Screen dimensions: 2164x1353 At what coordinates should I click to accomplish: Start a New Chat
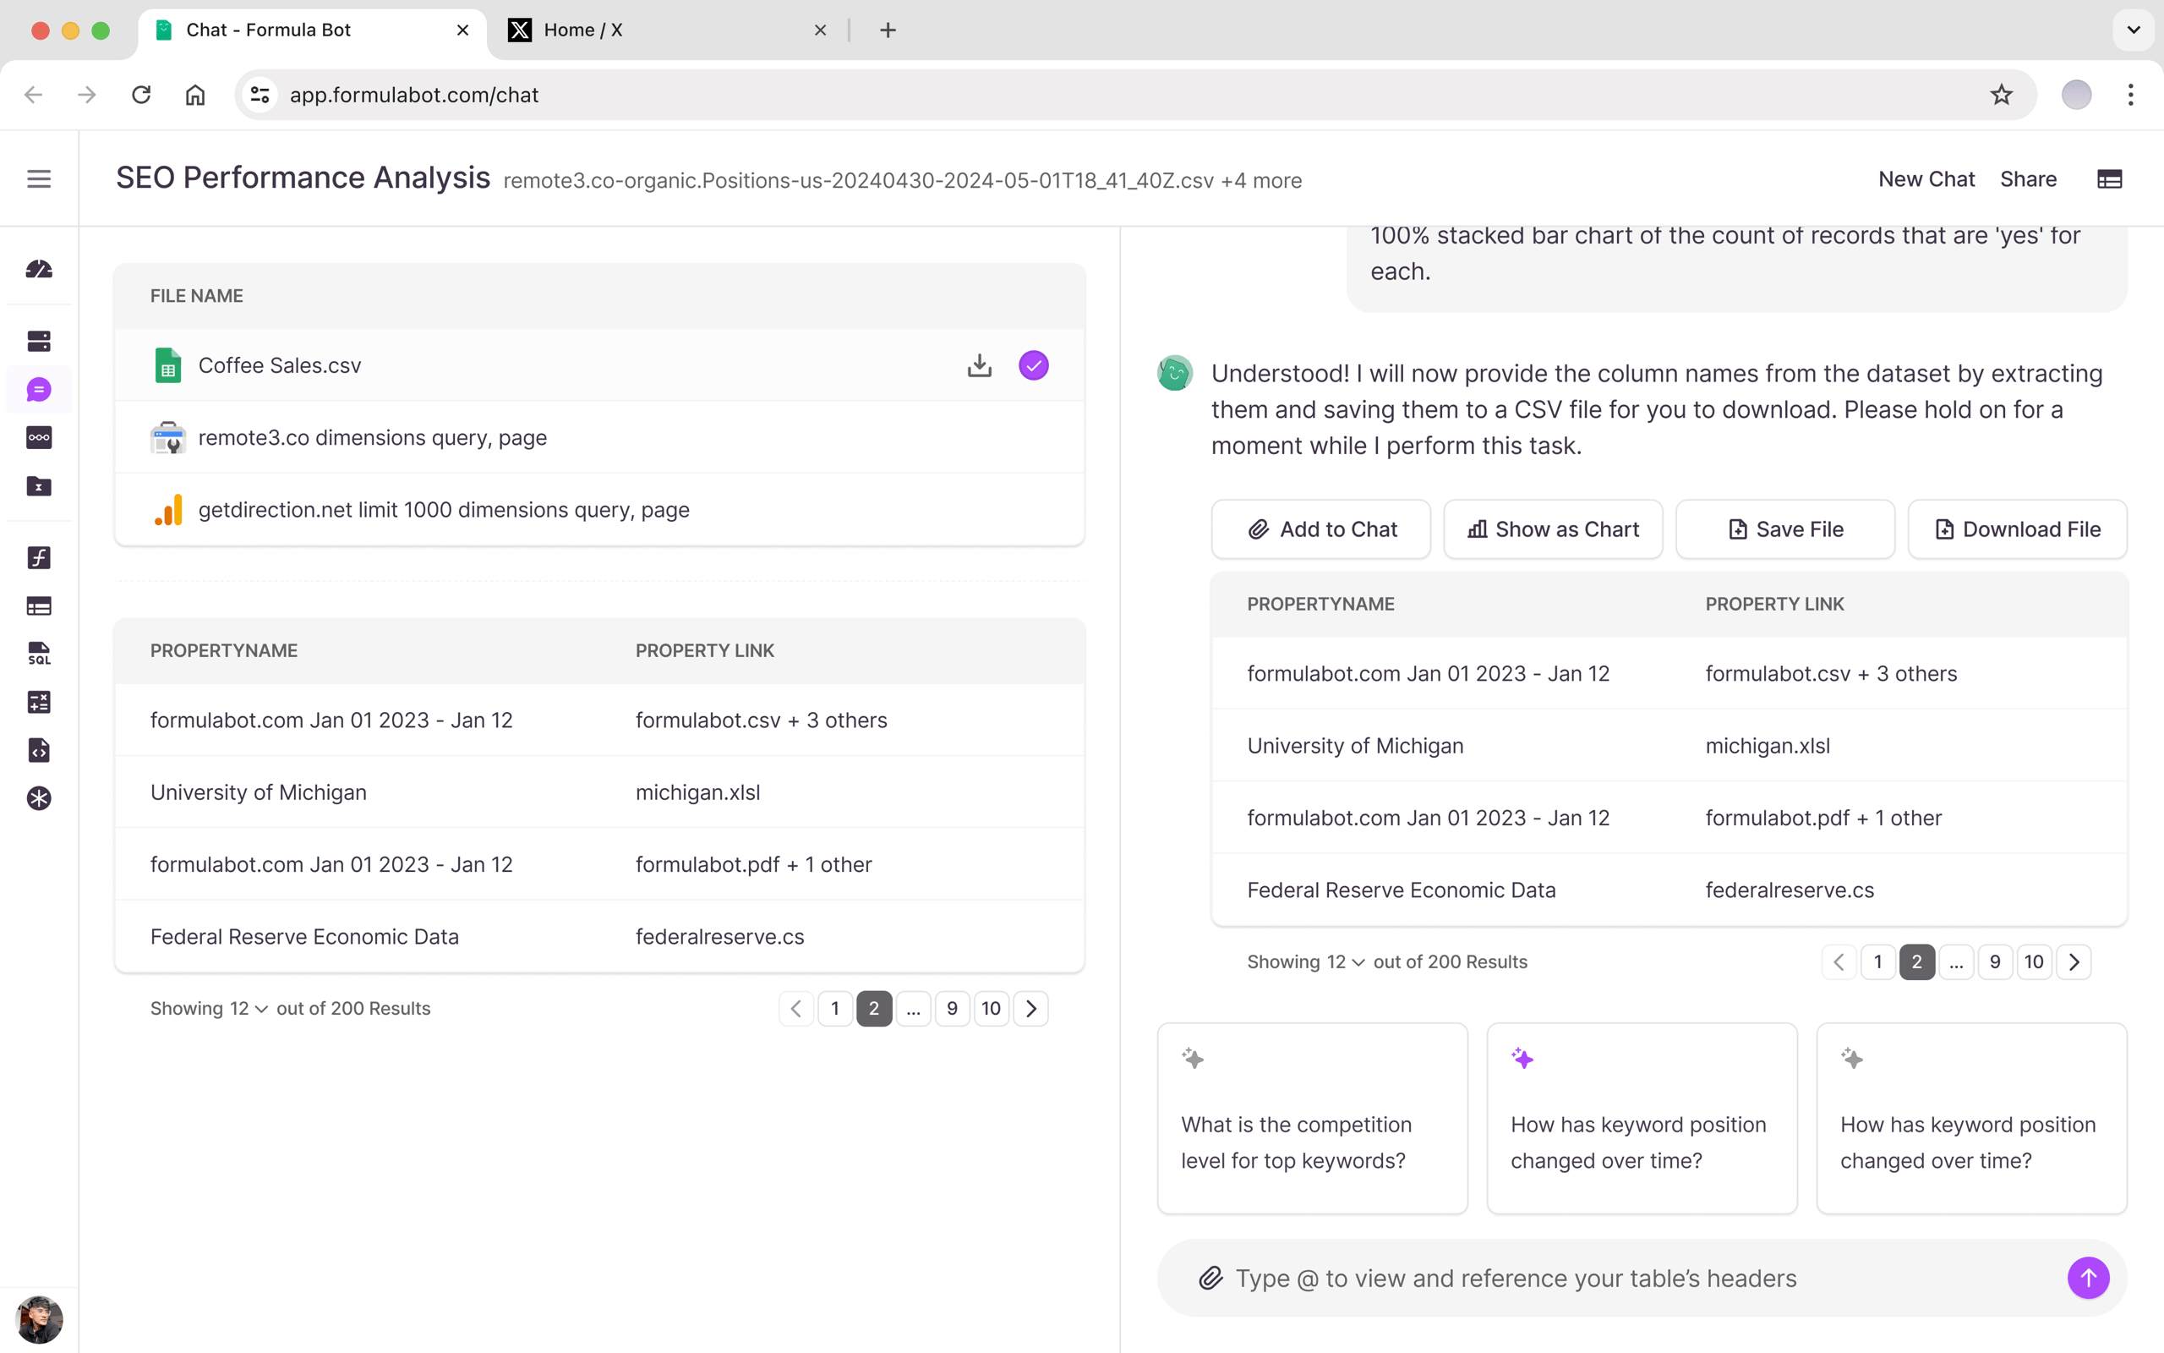tap(1926, 179)
